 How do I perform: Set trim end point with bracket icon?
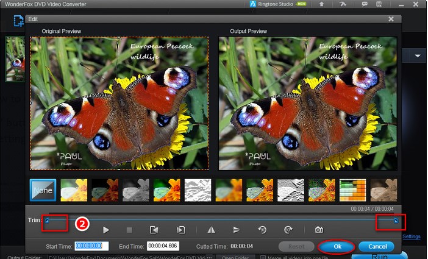pos(181,230)
